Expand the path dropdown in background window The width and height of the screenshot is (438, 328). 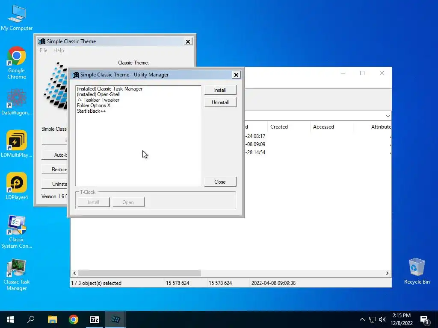coord(388,116)
